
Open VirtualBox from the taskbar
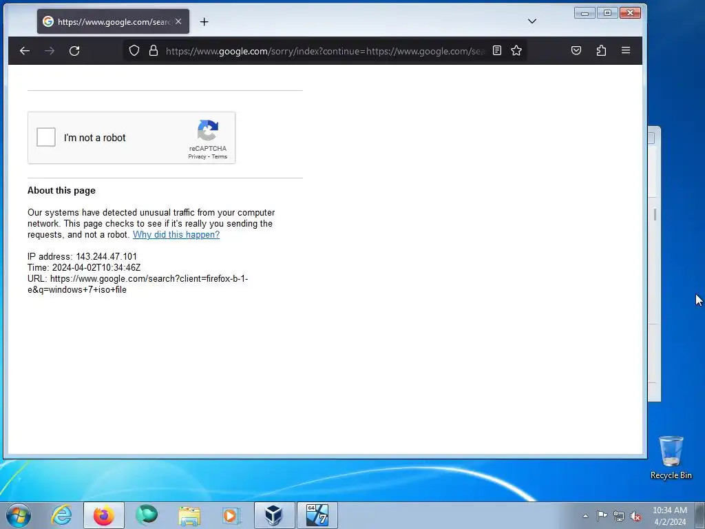(274, 515)
